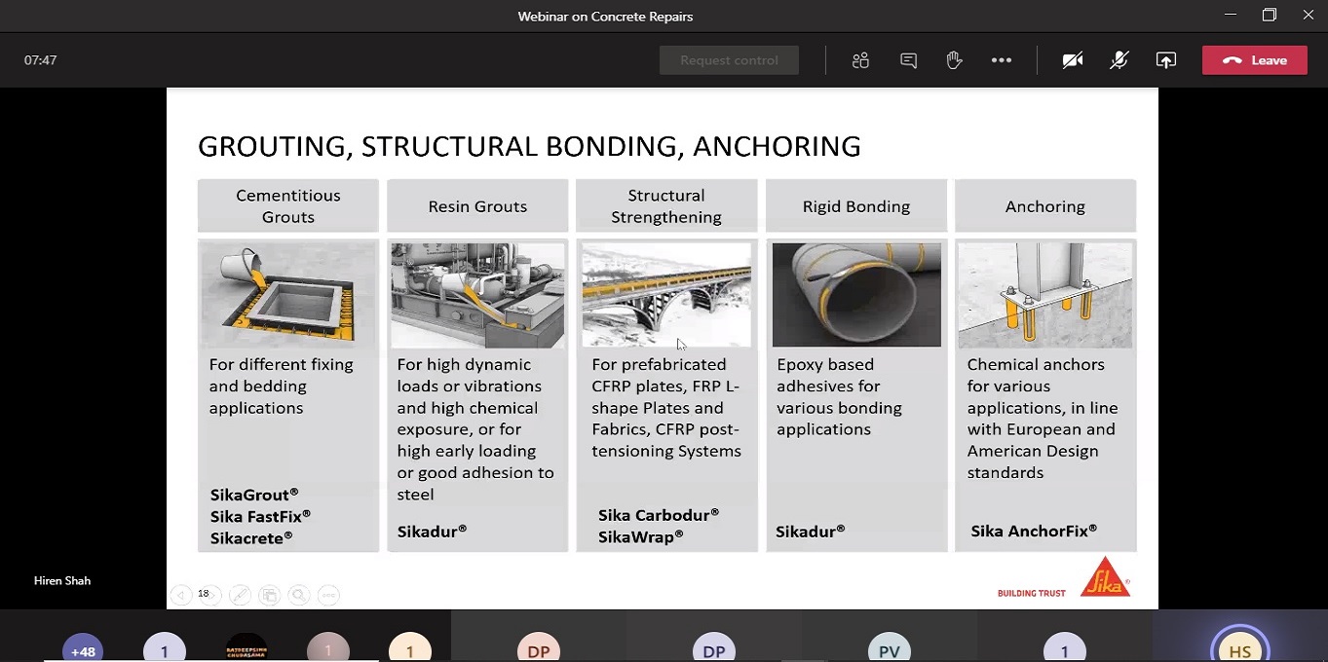1328x662 pixels.
Task: Open the share content tray
Action: pyautogui.click(x=1166, y=60)
